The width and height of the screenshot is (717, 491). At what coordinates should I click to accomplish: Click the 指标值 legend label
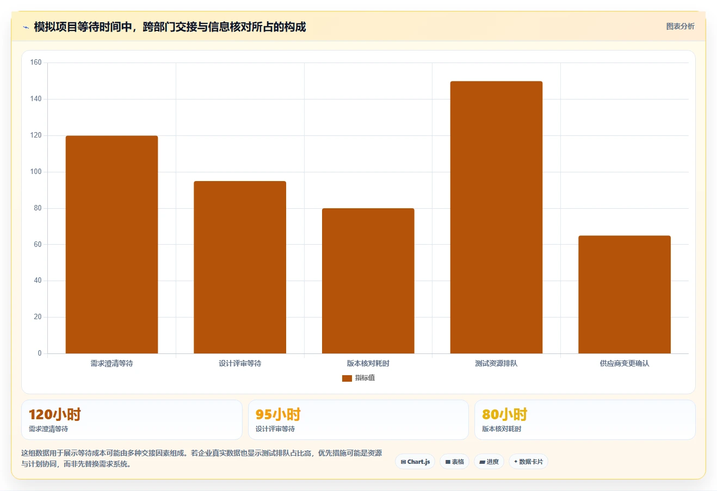(365, 378)
